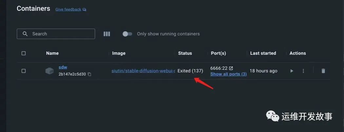This screenshot has width=344, height=132.
Task: Click the Give feedback link
Action: 68,9
